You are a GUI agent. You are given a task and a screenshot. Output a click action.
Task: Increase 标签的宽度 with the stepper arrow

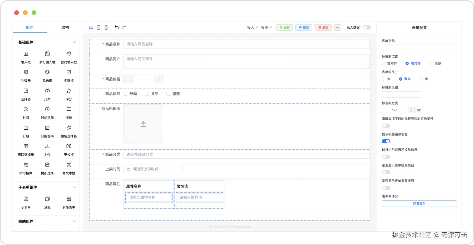(411, 109)
